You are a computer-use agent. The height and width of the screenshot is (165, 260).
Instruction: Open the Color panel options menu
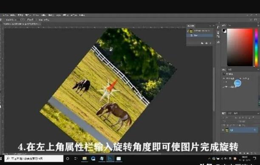[x=258, y=26]
